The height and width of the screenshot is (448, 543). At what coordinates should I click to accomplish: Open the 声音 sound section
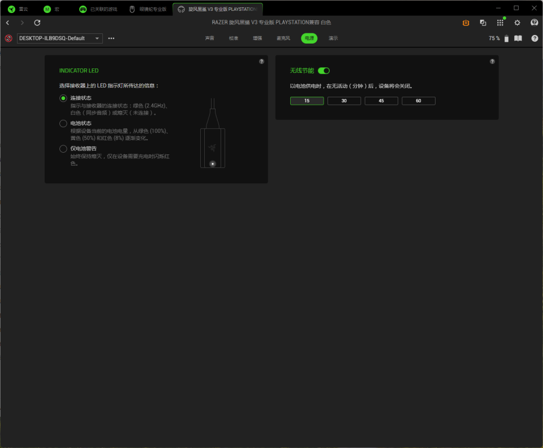coord(209,38)
